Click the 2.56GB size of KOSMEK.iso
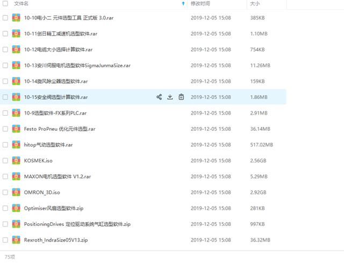344x263 pixels. (x=258, y=160)
